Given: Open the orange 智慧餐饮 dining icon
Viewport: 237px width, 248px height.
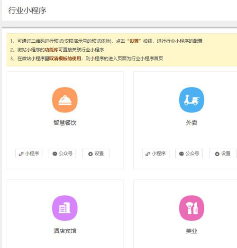Looking at the screenshot, I should 65,100.
